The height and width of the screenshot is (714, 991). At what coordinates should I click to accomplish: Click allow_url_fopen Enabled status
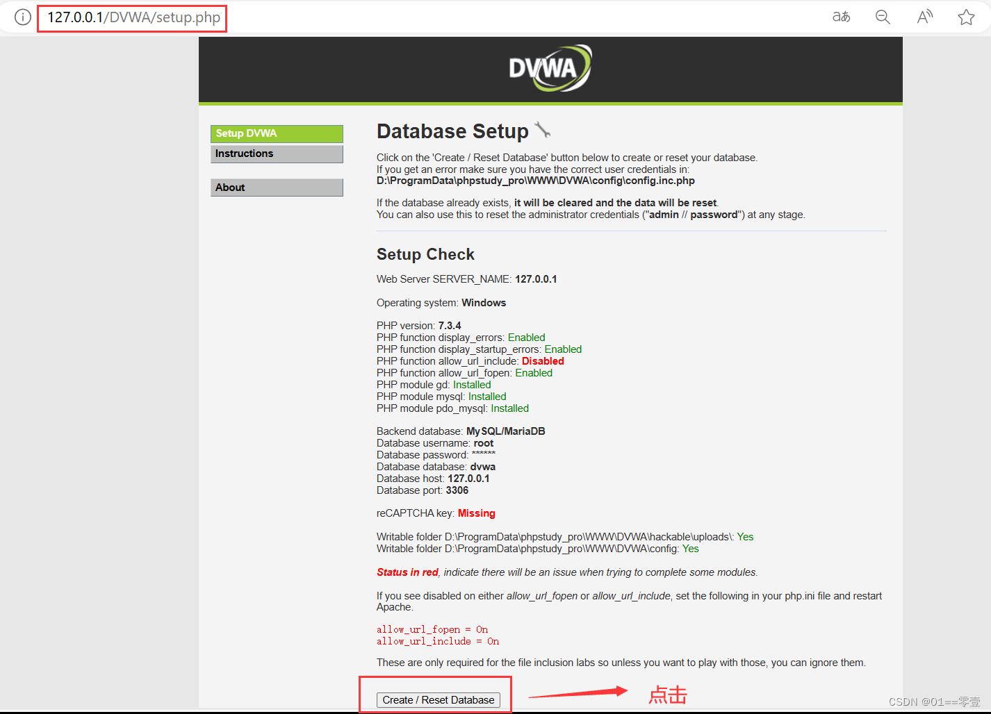pyautogui.click(x=534, y=373)
